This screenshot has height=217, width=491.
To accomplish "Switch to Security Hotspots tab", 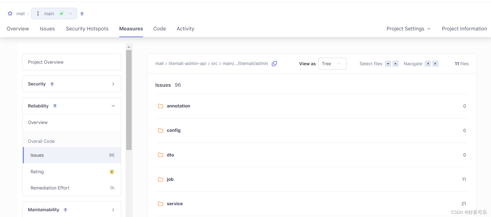I will (x=87, y=29).
